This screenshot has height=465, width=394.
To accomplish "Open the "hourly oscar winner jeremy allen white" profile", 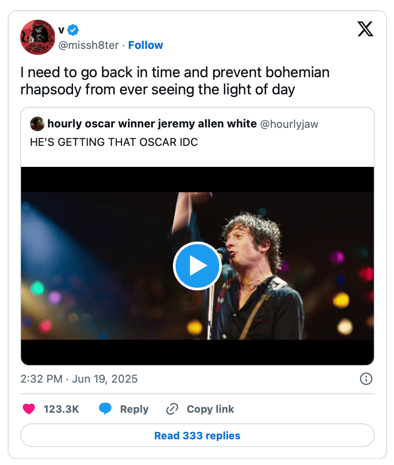I will [152, 124].
